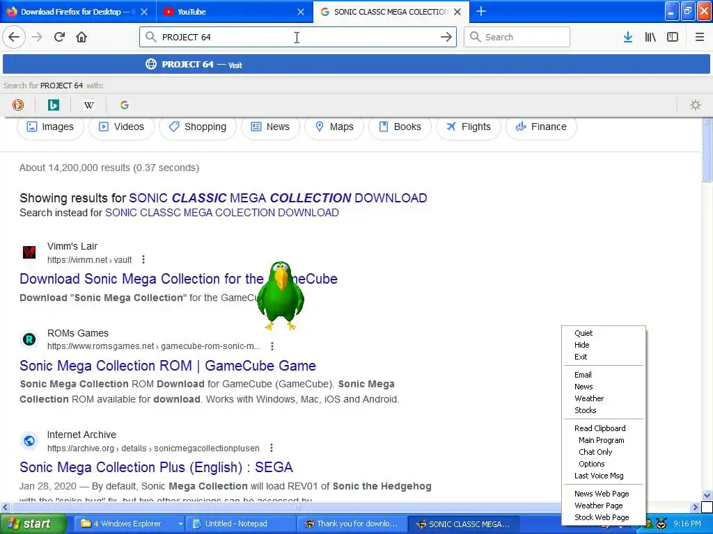Open Download Sonic Mega Collection GameCube link
Image resolution: width=713 pixels, height=534 pixels.
pos(178,278)
